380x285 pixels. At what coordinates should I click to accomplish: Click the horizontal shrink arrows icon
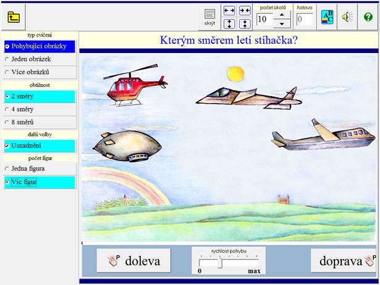tap(245, 10)
